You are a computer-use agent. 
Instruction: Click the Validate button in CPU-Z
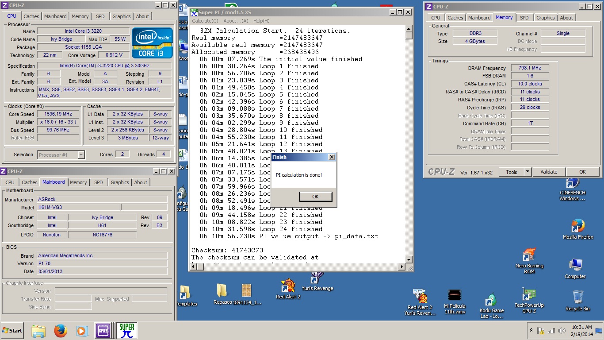pos(549,172)
